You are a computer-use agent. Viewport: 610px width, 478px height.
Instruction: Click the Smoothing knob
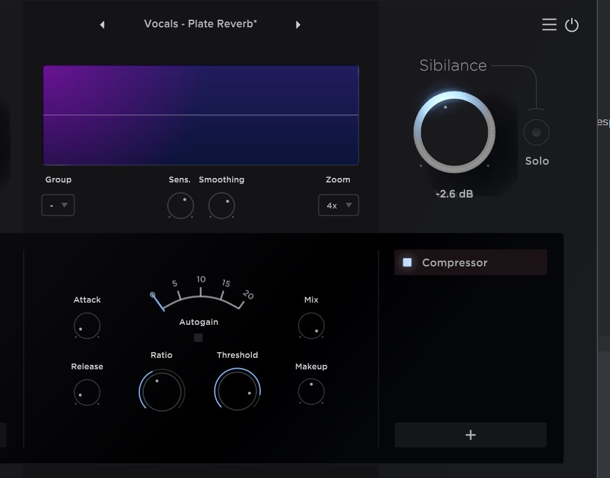[221, 206]
